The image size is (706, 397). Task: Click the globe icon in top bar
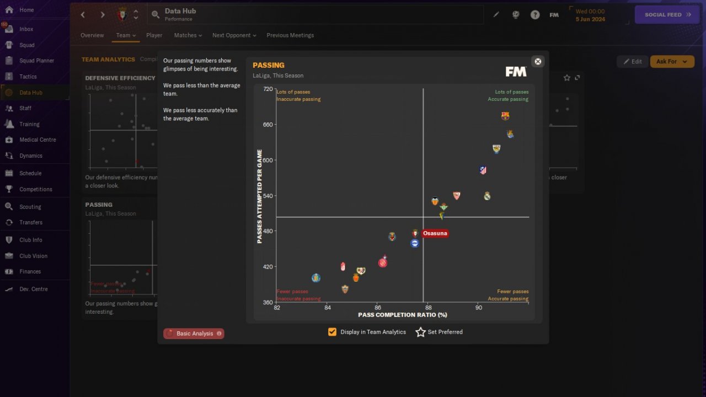(x=516, y=15)
